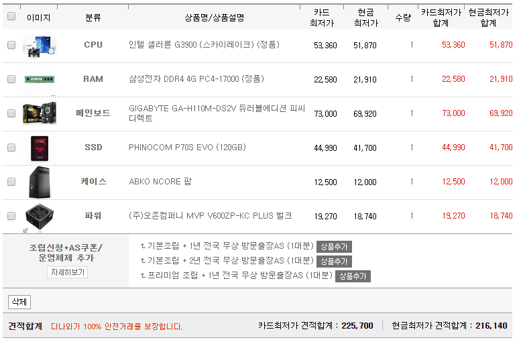The image size is (523, 342).
Task: Select the 메인보드 row checkbox
Action: pos(11,113)
